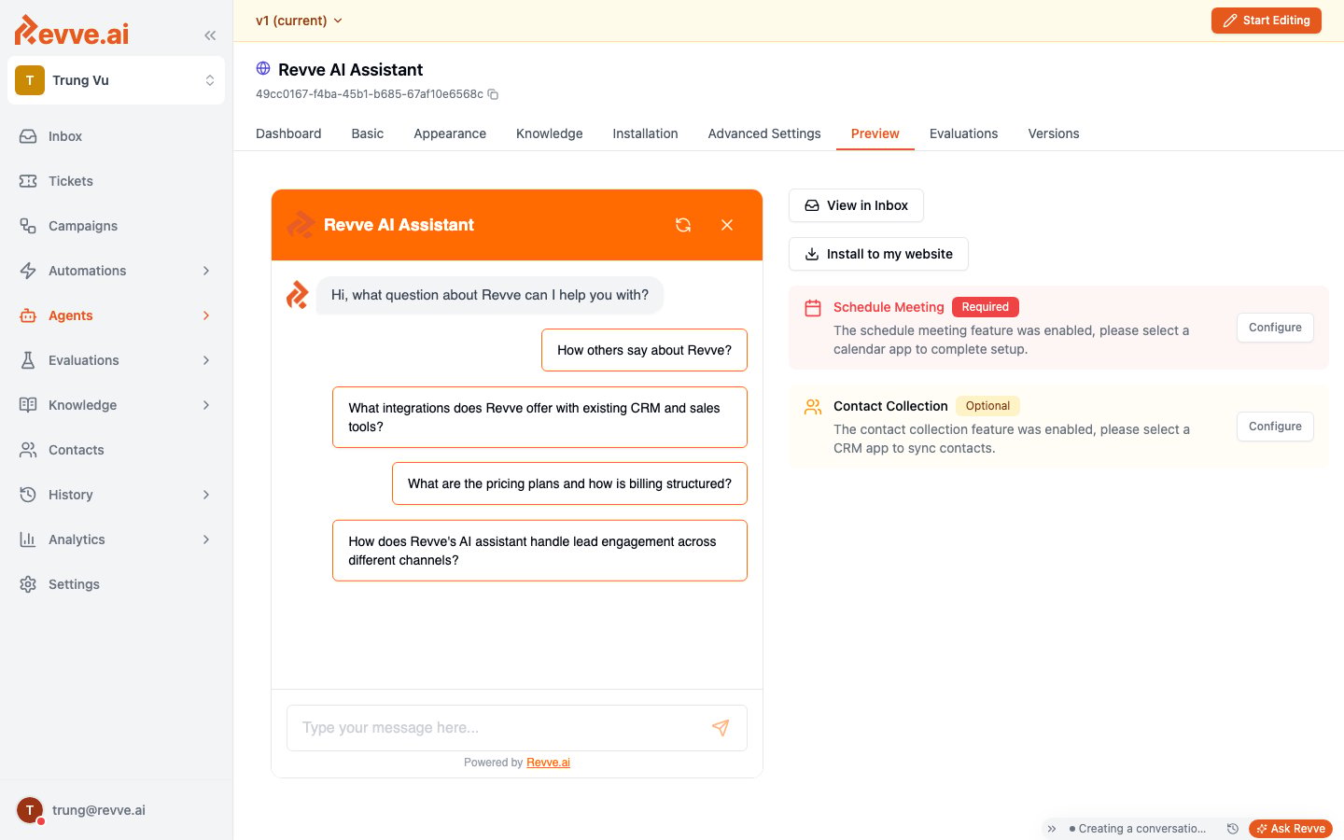1344x840 pixels.
Task: Send the chat message with paper-plane icon
Action: [721, 728]
